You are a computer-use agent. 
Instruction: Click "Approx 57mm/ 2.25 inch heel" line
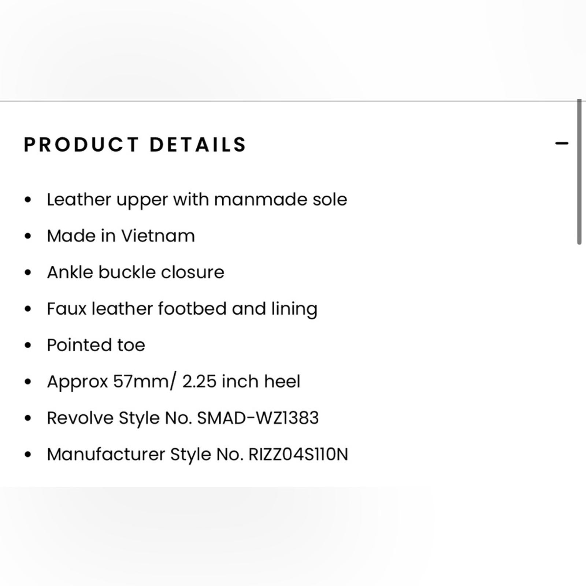(174, 382)
